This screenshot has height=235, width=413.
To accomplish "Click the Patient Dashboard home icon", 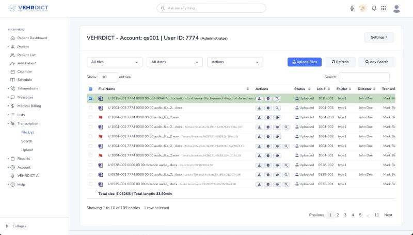I will [x=12, y=38].
